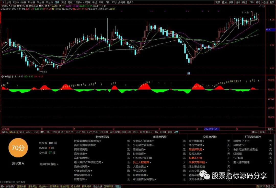This screenshot has width=276, height=188.
Task: Switch to MACD indicator
Action: click(29, 132)
